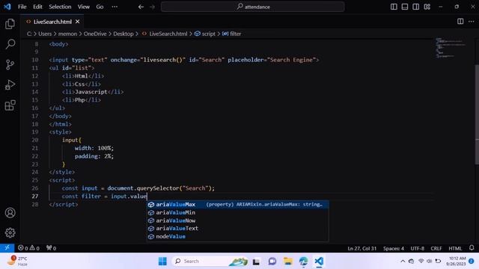Open Microsoft Edge from the taskbar
Viewport: 479px width, 269px height.
click(303, 261)
